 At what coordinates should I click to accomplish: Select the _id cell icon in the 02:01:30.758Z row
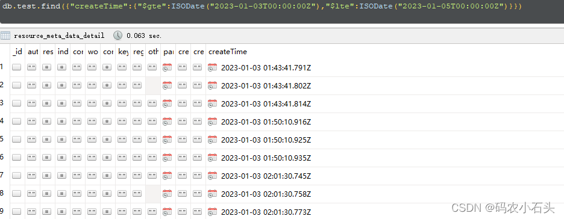pyautogui.click(x=16, y=194)
